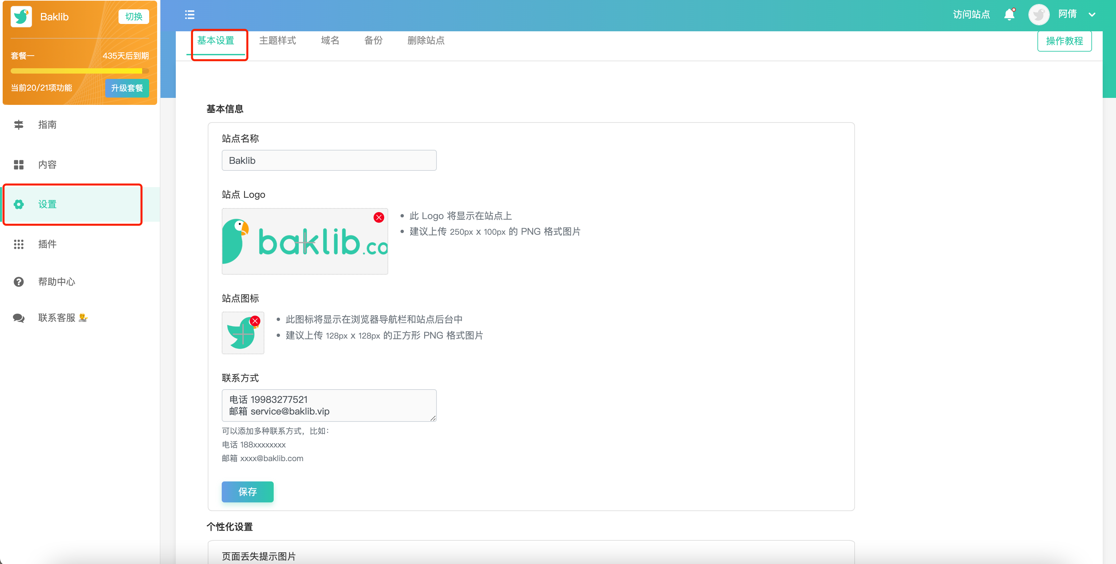1116x564 pixels.
Task: Click the 联系客服 chat bubbles icon
Action: [19, 318]
